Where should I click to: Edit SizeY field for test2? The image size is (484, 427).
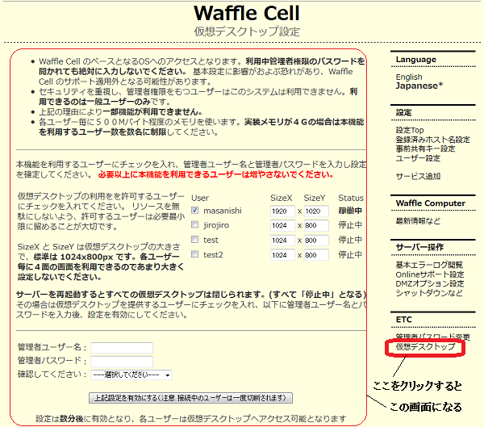[x=316, y=255]
